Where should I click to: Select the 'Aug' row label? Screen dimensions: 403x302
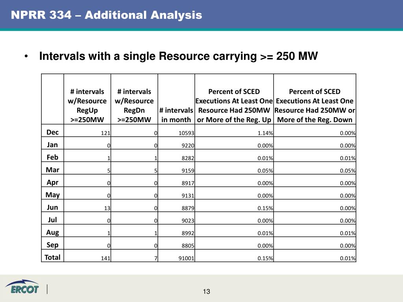click(x=52, y=232)
